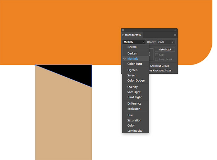Click the object thumbnail in Transparency panel
Viewport: 217px width, 160px height.
click(x=151, y=54)
